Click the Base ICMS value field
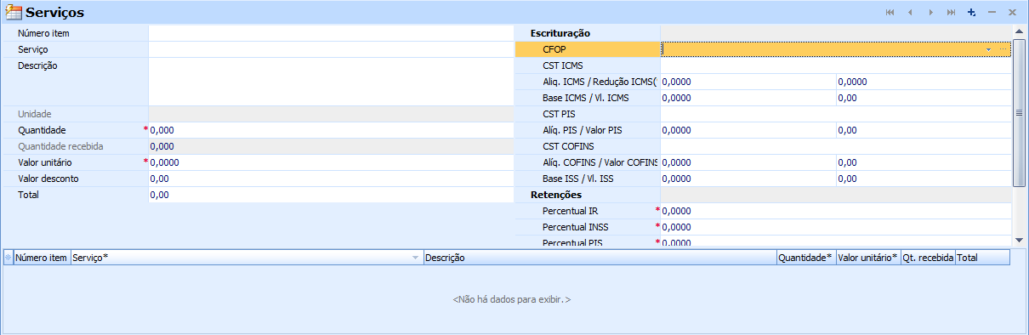1029x335 pixels. [748, 98]
